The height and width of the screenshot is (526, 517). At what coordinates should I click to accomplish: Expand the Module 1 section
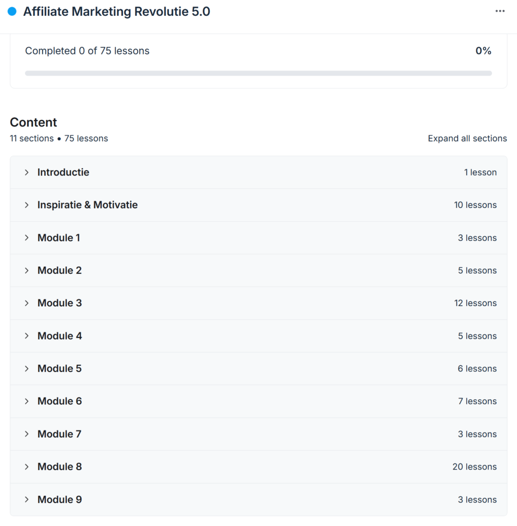coord(59,237)
